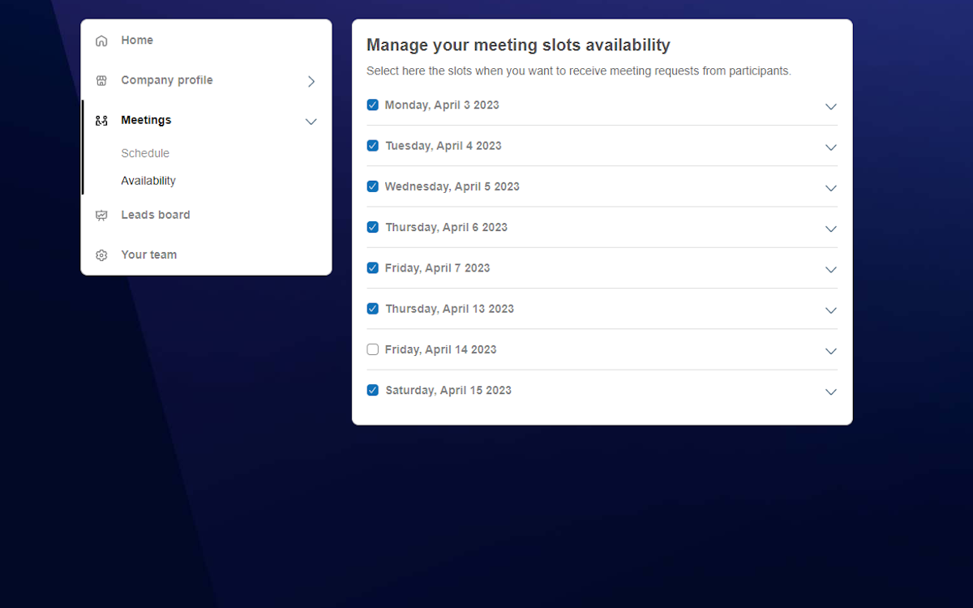Viewport: 973px width, 608px height.
Task: Open the Schedule menu item
Action: tap(145, 152)
